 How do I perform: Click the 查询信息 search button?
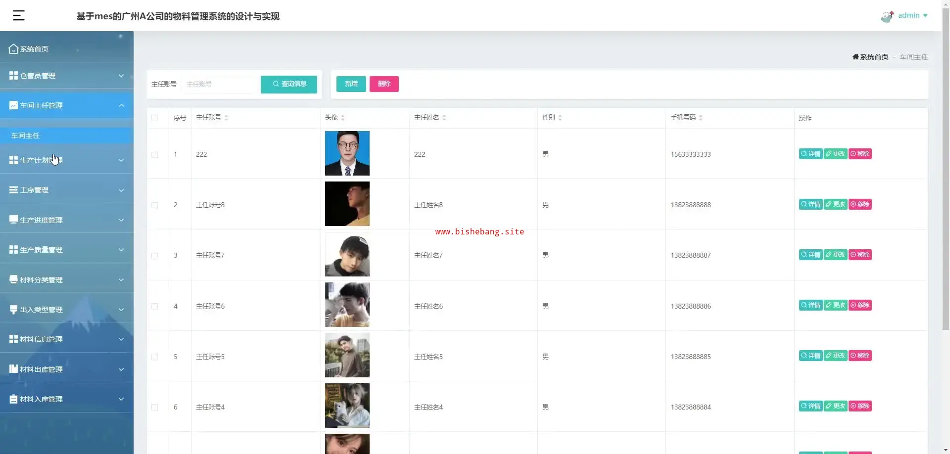tap(289, 84)
